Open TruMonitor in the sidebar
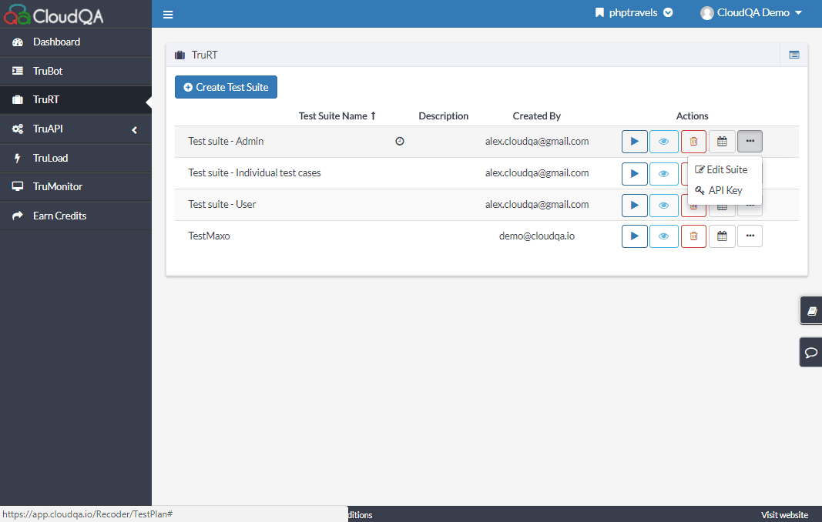The width and height of the screenshot is (822, 522). (x=75, y=186)
